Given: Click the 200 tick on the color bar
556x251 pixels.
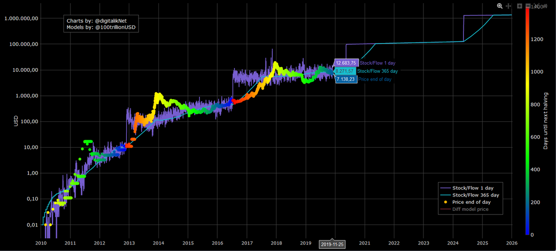Looking at the screenshot, I should click(536, 202).
